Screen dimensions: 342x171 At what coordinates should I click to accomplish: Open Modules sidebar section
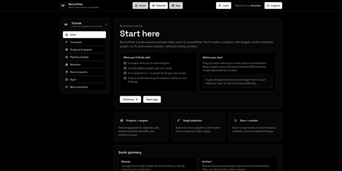point(84,65)
